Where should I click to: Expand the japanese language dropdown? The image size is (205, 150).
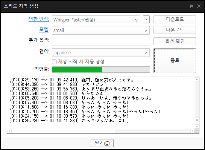(x=101, y=53)
